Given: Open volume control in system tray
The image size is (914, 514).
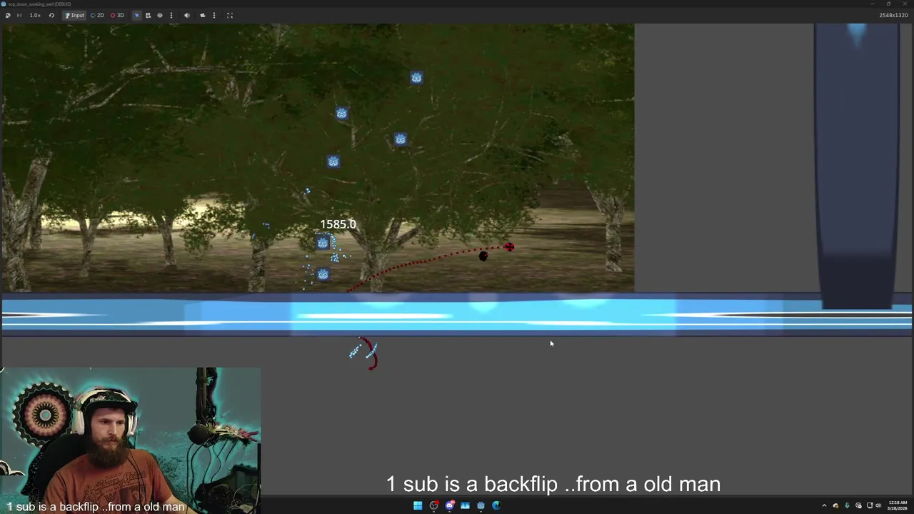Looking at the screenshot, I should [x=878, y=506].
